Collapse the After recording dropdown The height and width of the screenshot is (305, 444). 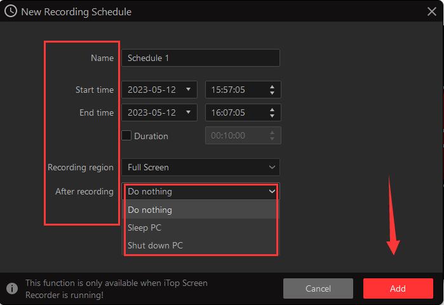[272, 191]
